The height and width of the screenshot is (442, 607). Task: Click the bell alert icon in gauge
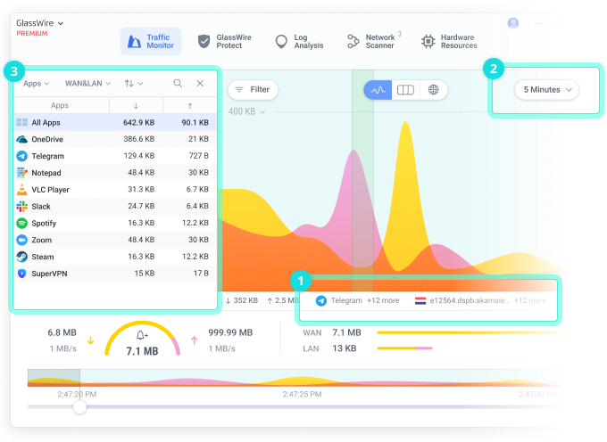click(x=142, y=334)
